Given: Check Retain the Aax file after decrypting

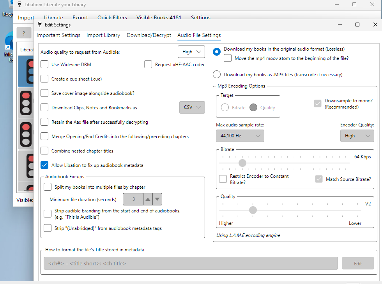Looking at the screenshot, I should point(44,122).
